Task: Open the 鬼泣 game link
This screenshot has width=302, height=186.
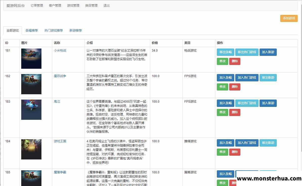Action: pos(57,102)
